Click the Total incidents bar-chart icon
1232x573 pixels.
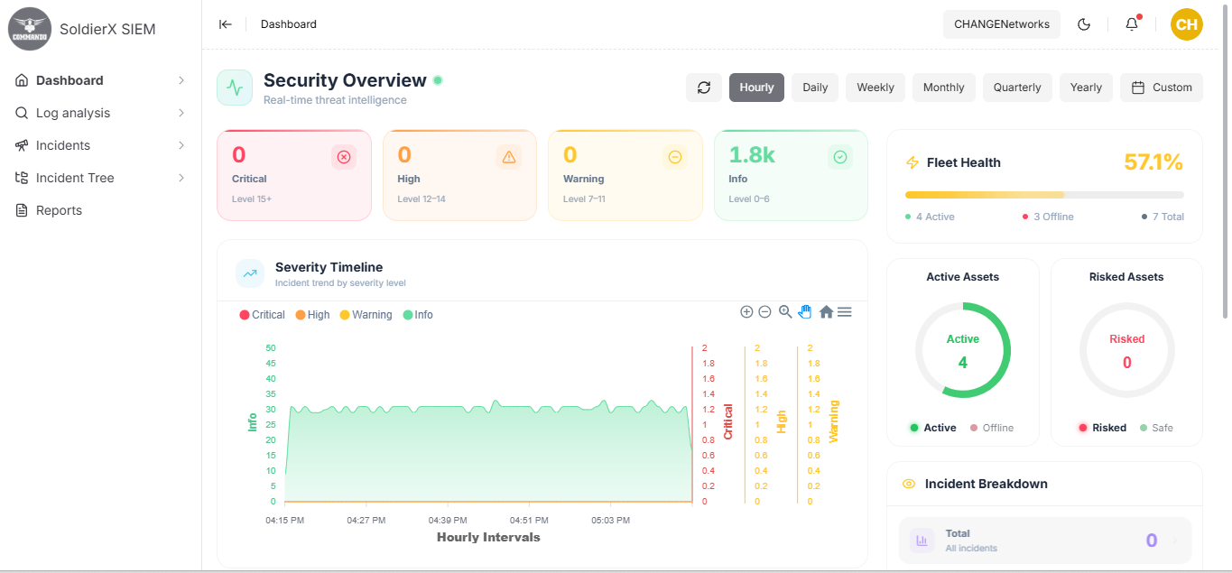[922, 541]
